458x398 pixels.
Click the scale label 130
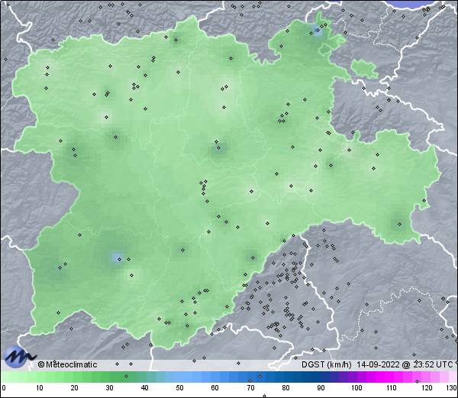pos(452,388)
